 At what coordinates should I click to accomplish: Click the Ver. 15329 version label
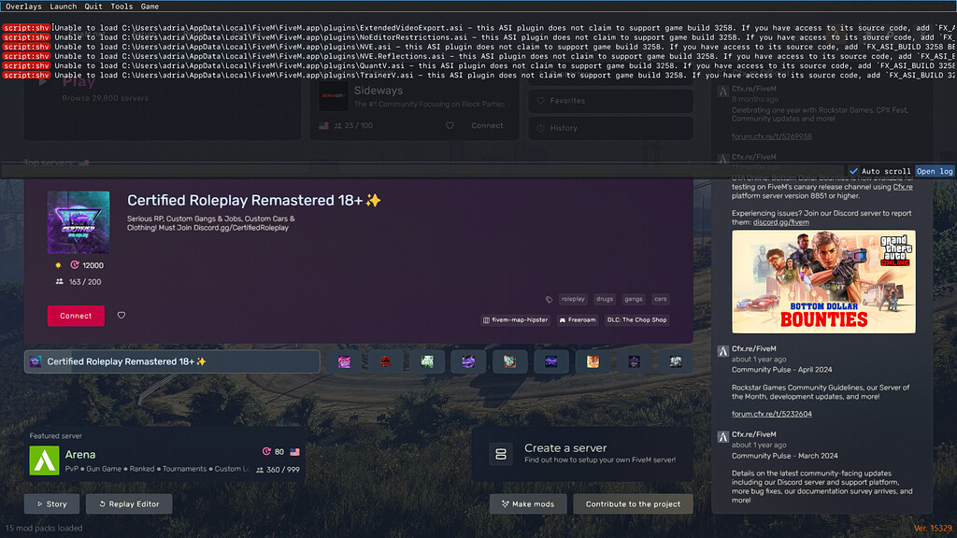(x=933, y=529)
